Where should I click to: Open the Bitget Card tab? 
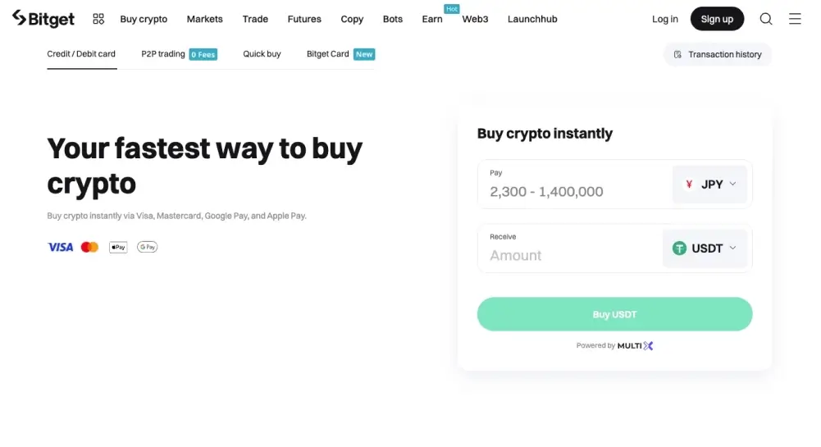(328, 54)
